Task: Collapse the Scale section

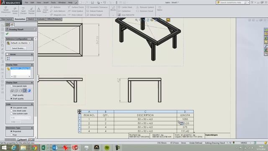Action: pos(32,104)
